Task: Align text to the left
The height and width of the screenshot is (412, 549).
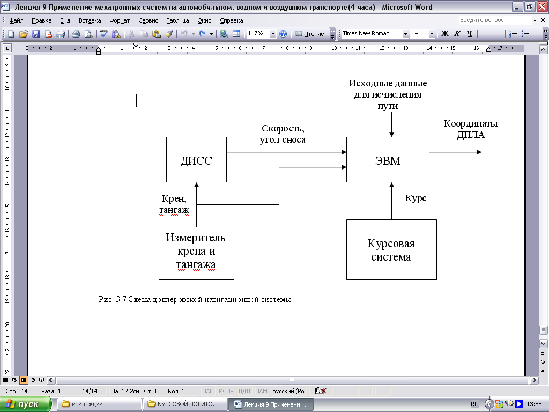Action: pyautogui.click(x=485, y=34)
